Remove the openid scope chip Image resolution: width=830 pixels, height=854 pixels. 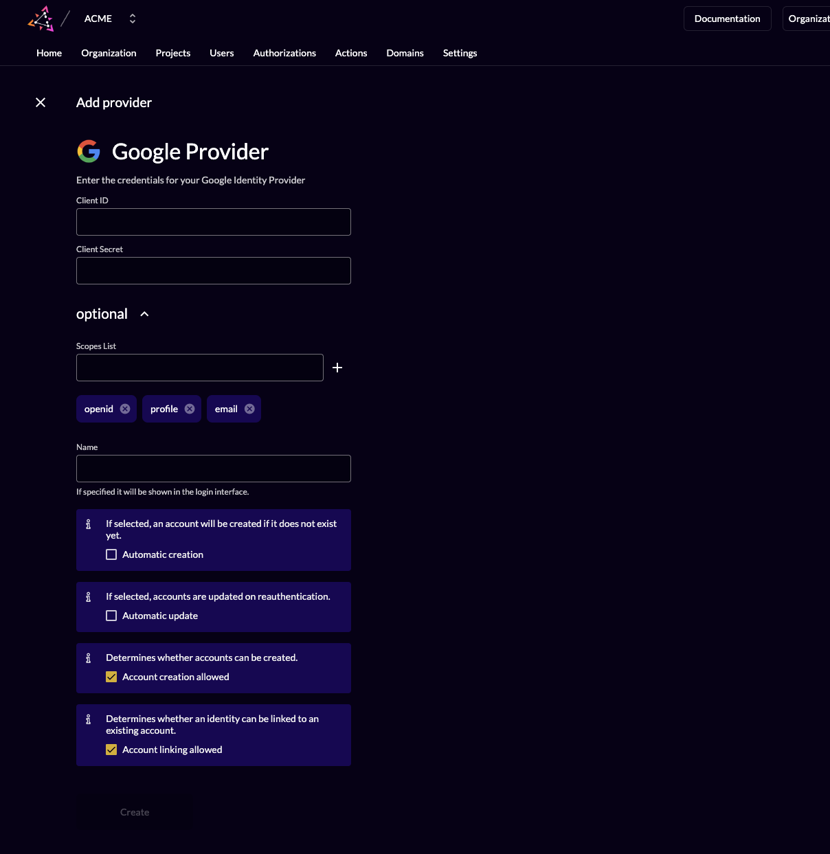125,409
